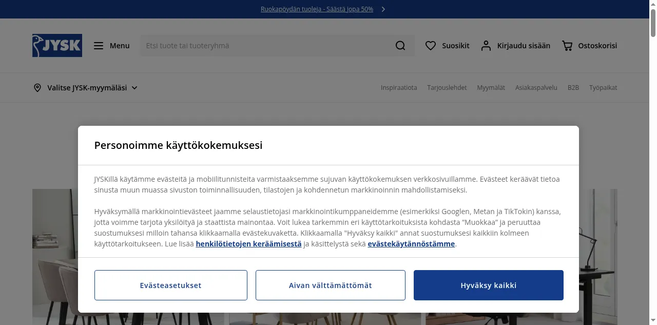
Task: Click the Evästeasetukset button
Action: pyautogui.click(x=171, y=285)
